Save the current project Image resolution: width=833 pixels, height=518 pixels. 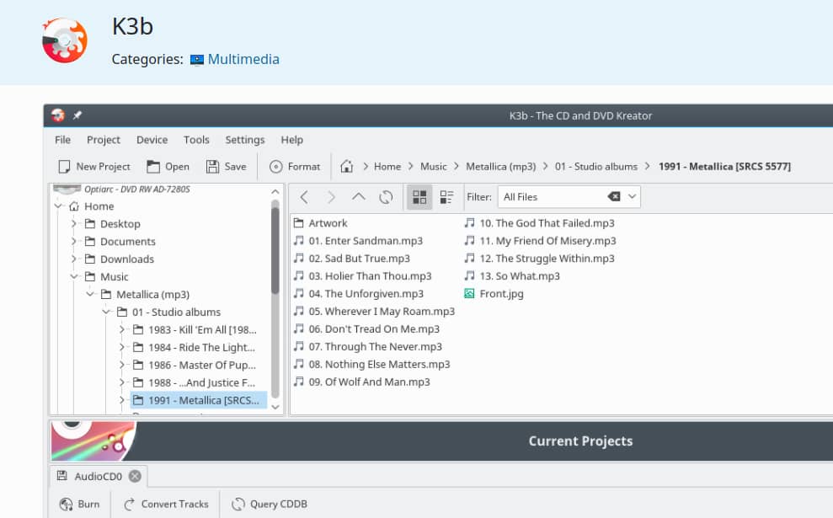227,167
